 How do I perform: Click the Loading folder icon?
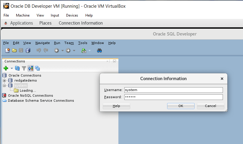point(16,90)
